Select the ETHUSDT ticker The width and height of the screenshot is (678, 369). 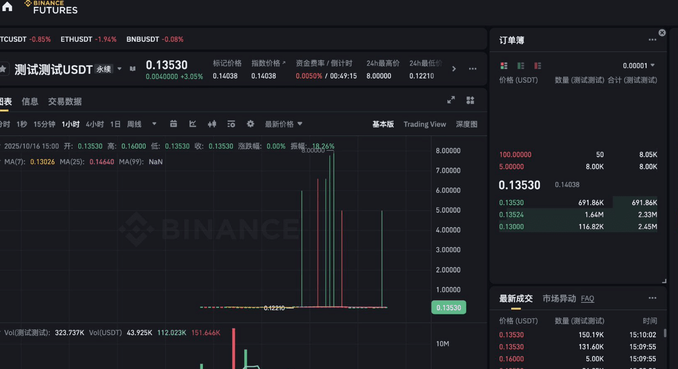[x=88, y=39]
